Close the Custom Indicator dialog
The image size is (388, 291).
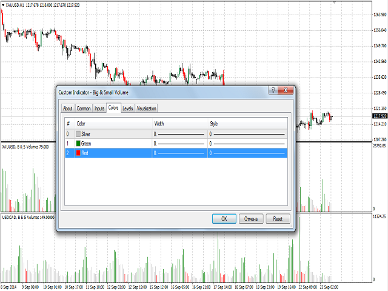[286, 92]
